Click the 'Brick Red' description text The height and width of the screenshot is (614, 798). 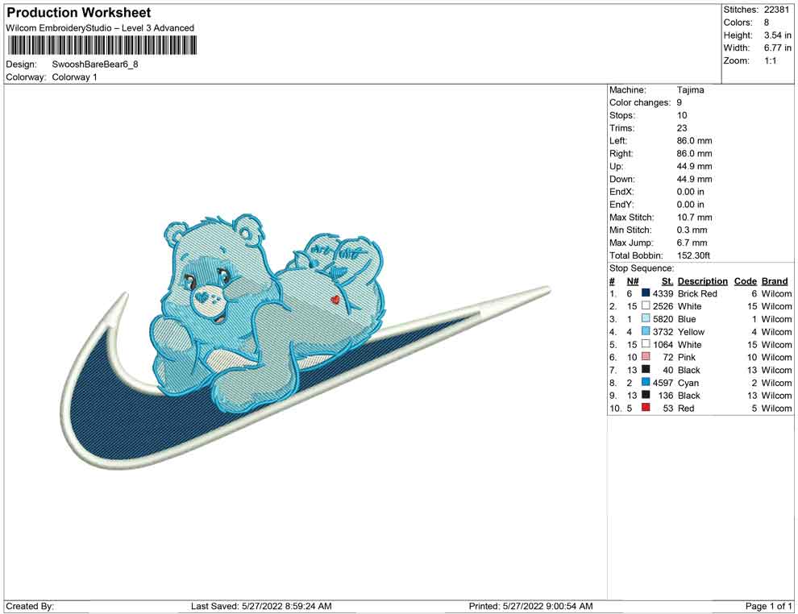coord(697,293)
